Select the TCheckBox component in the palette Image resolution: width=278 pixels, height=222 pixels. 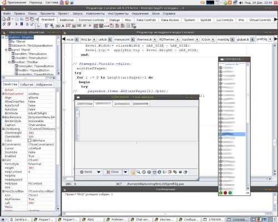[x=85, y=26]
